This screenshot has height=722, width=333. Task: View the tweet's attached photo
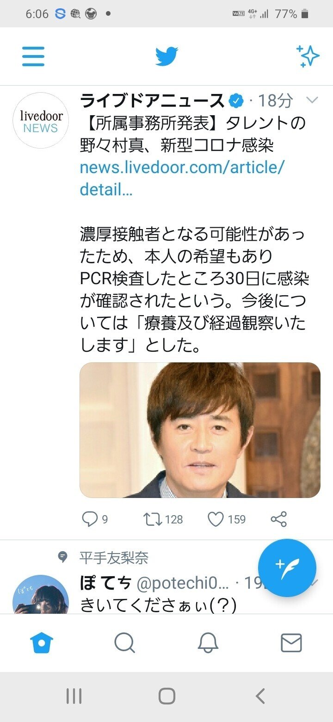click(200, 430)
